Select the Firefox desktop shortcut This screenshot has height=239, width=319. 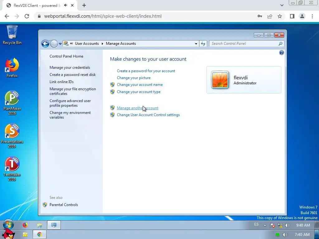tap(12, 68)
